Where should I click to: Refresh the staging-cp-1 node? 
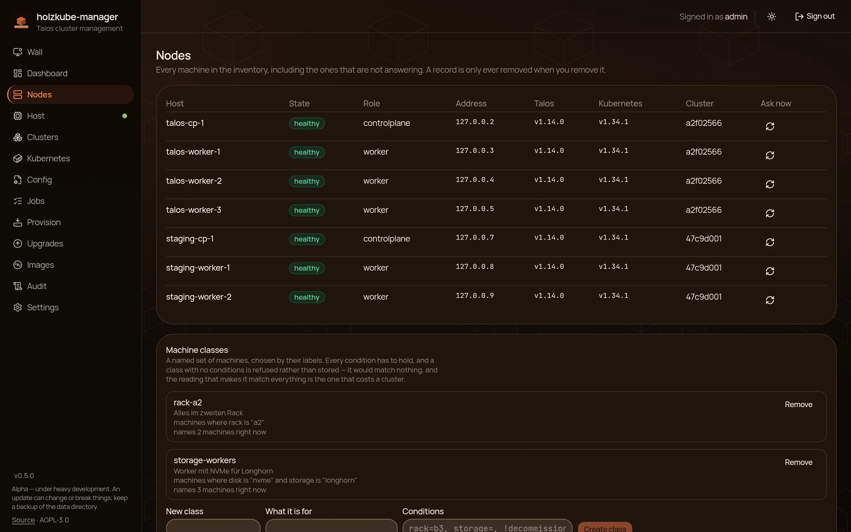pos(770,242)
